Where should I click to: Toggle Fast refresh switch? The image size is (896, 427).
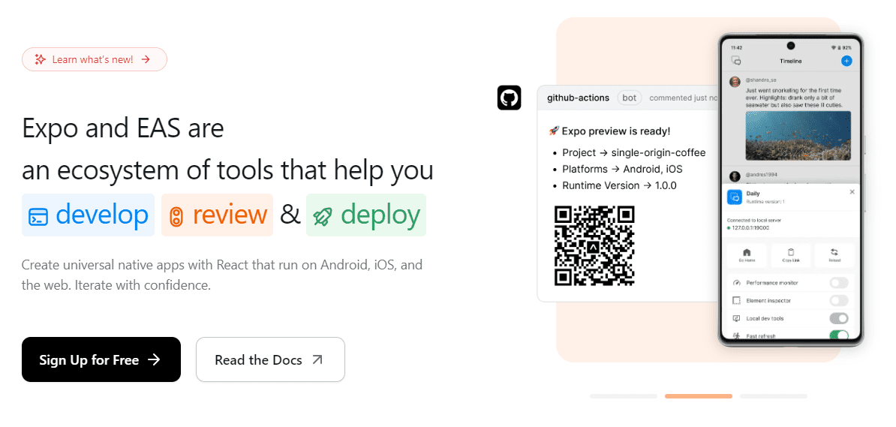coord(839,336)
